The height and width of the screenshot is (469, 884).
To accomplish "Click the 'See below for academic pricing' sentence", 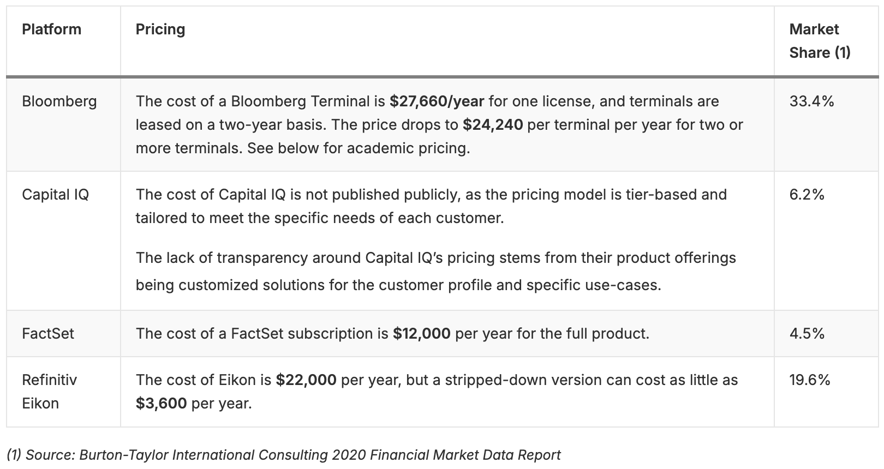I will pyautogui.click(x=359, y=148).
